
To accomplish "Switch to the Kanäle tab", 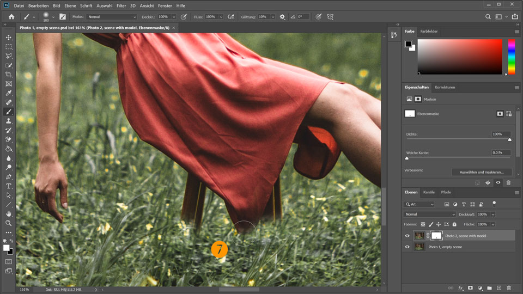I will click(x=429, y=192).
